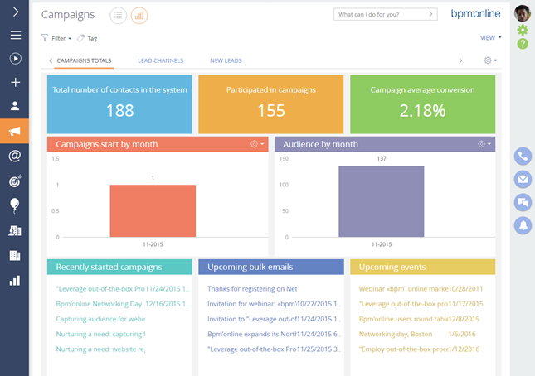Open the Email section with @ icon
This screenshot has width=535, height=376.
click(15, 156)
